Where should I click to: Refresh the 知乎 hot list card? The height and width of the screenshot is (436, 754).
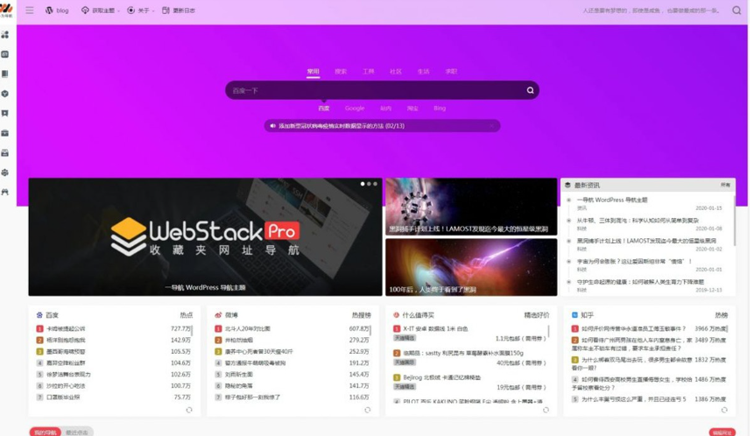(x=724, y=410)
